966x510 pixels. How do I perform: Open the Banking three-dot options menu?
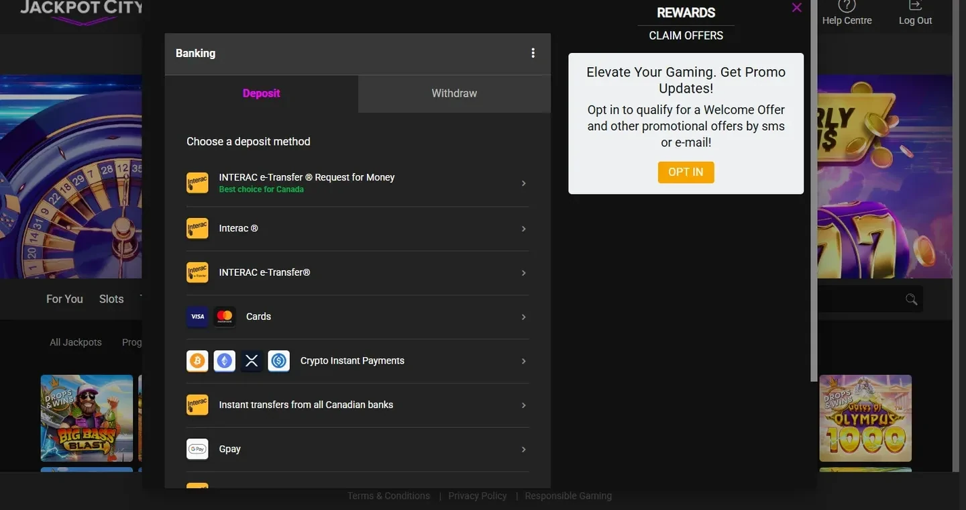(533, 53)
